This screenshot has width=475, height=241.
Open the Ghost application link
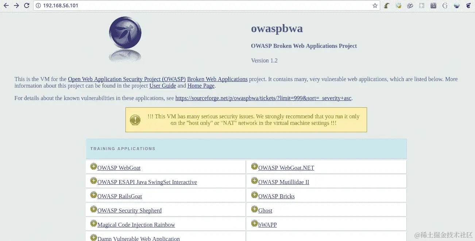point(265,211)
